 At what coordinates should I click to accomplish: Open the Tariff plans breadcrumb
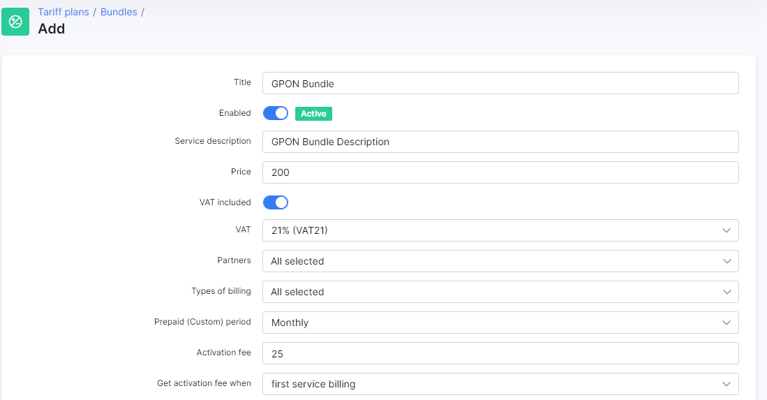pyautogui.click(x=64, y=12)
